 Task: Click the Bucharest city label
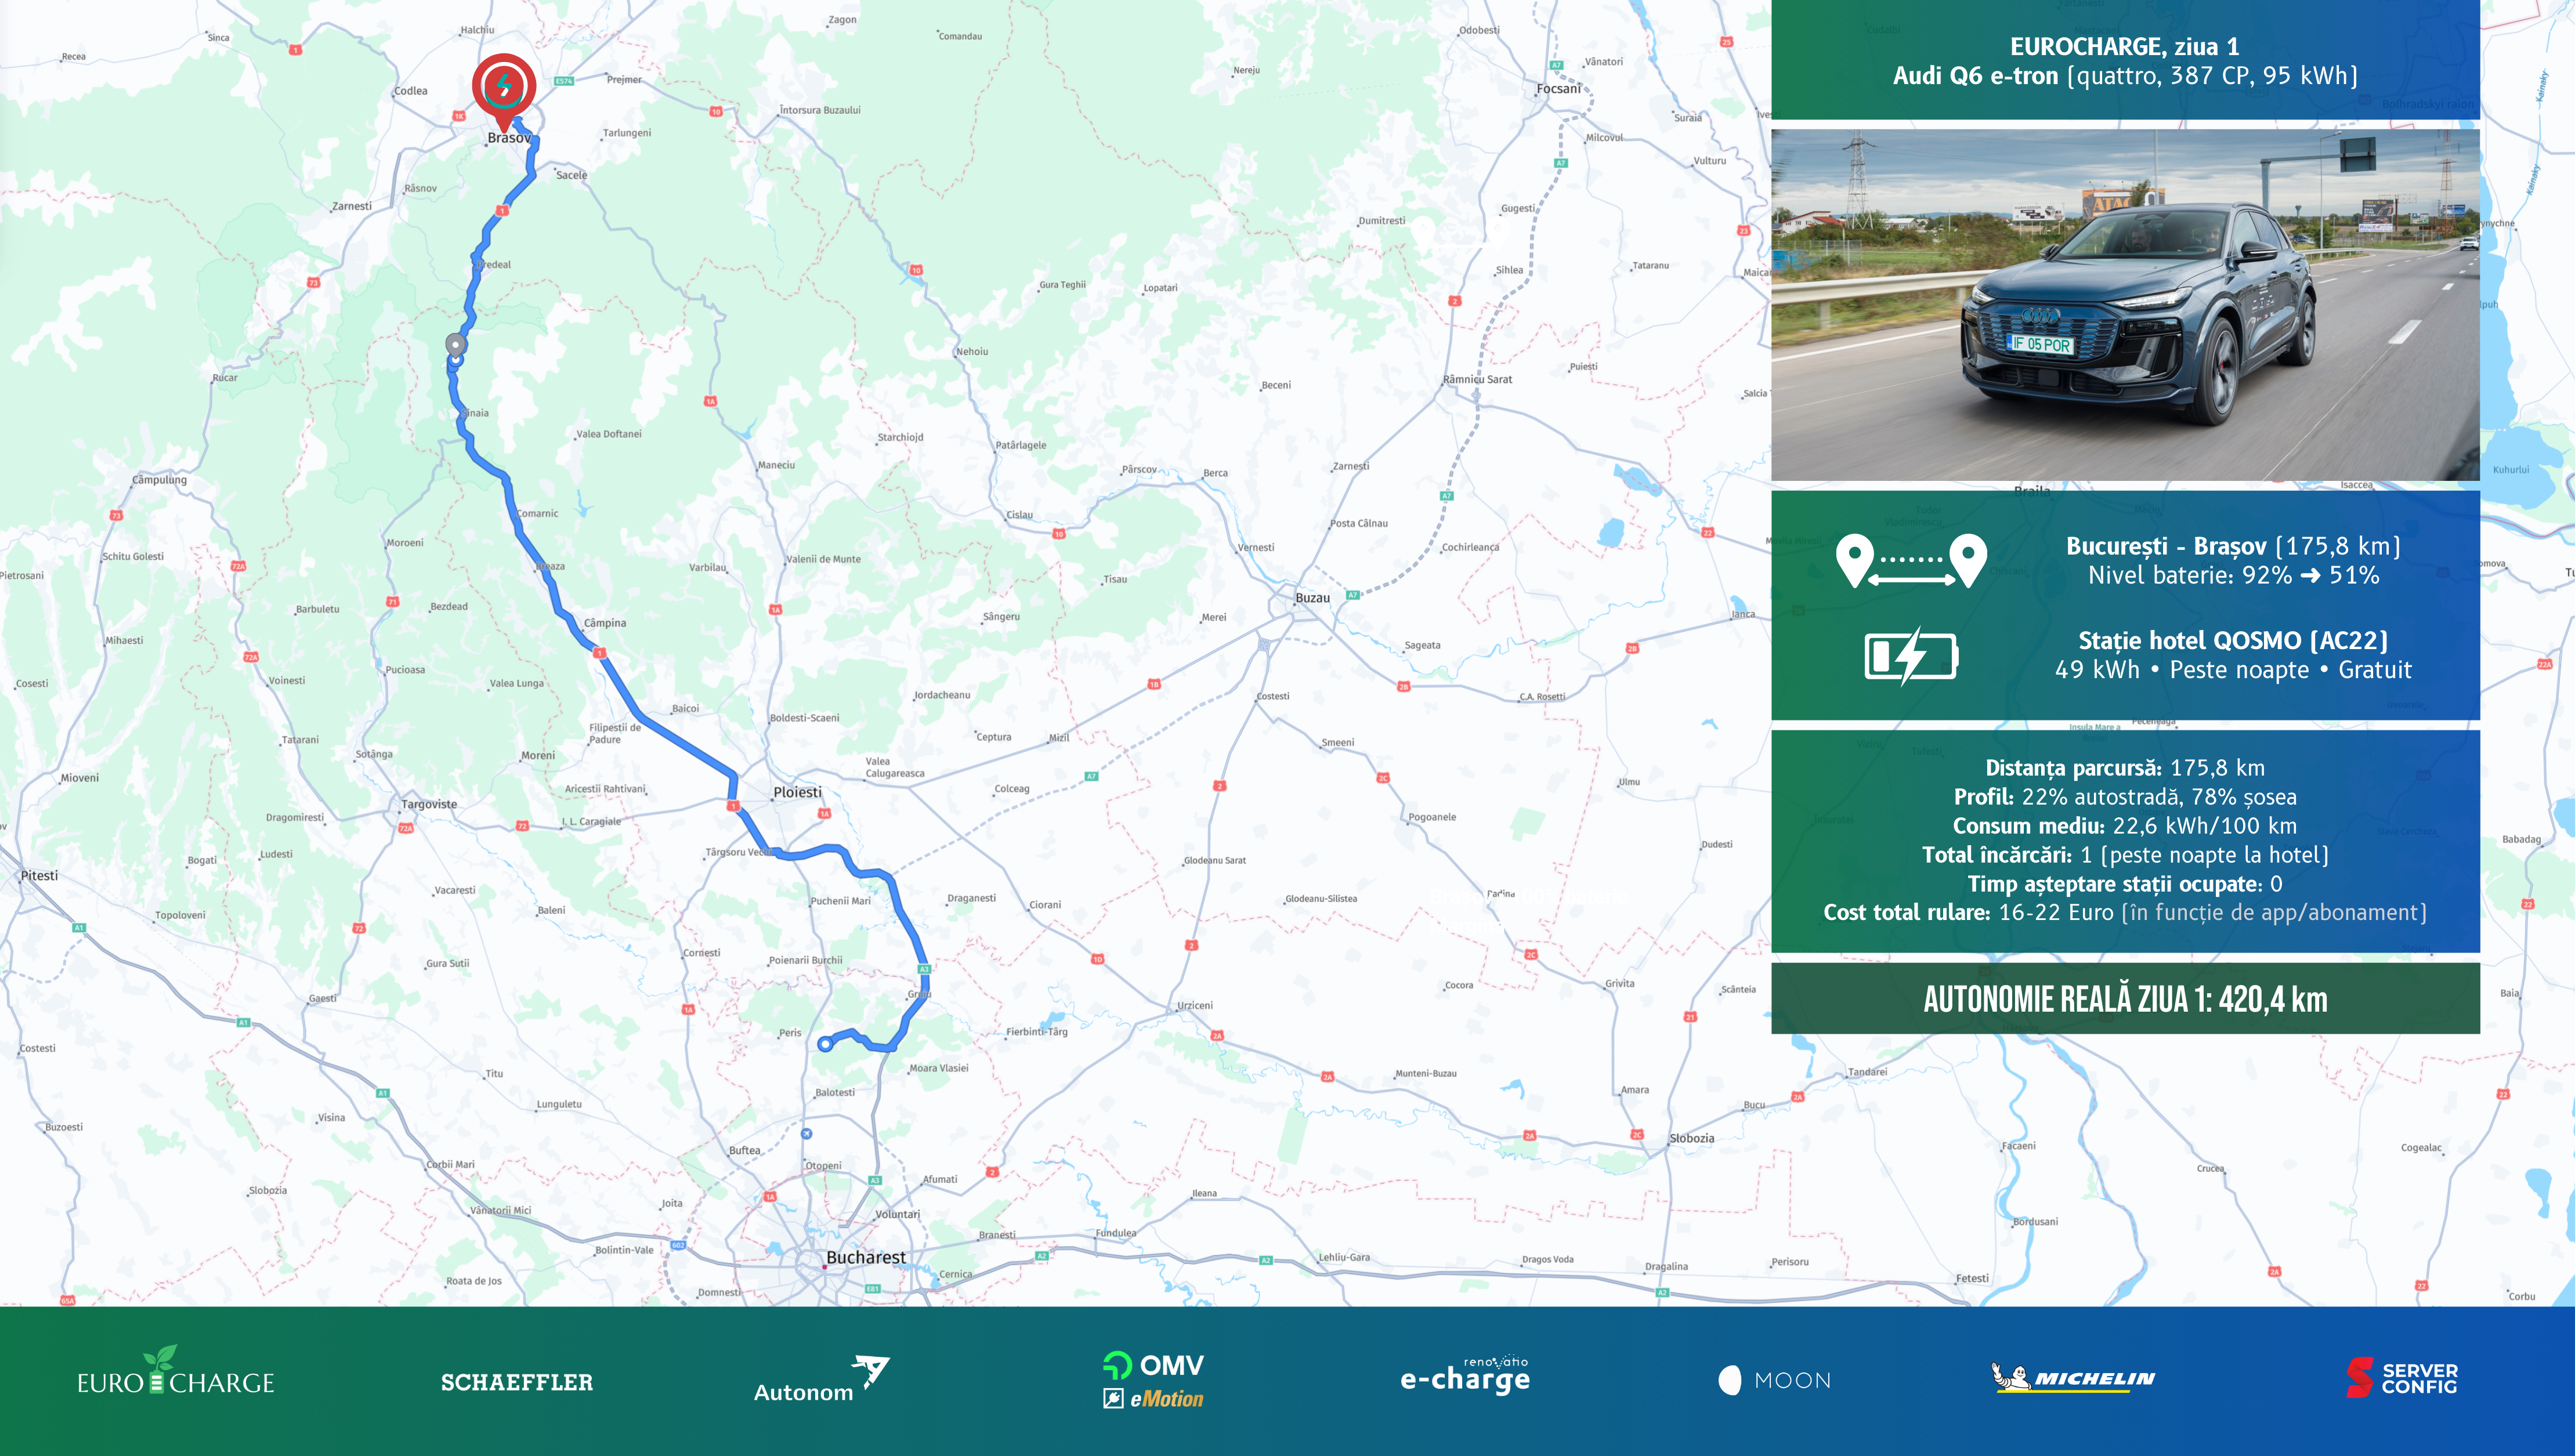pyautogui.click(x=866, y=1257)
